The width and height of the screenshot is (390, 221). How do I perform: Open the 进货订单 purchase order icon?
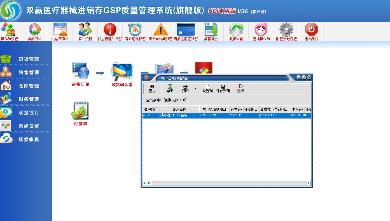80,70
